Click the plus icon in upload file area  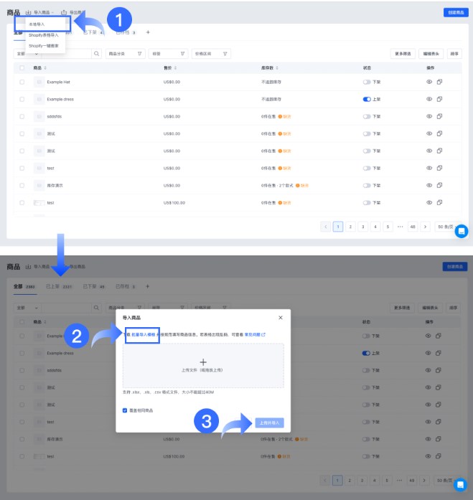pos(203,362)
